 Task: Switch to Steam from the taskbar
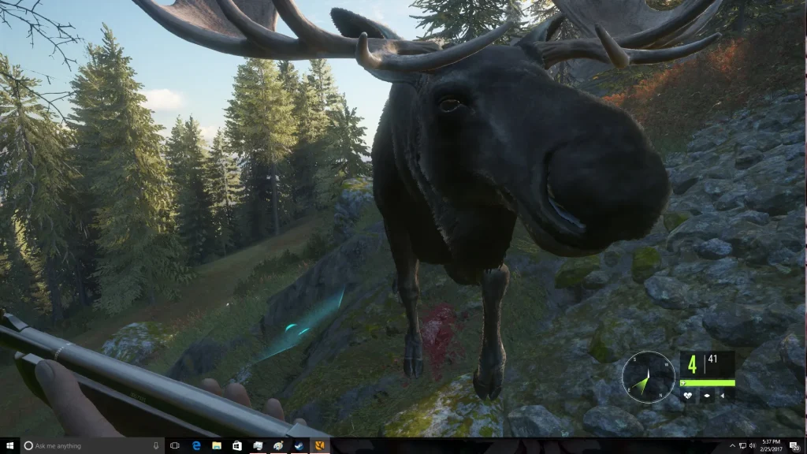tap(299, 446)
